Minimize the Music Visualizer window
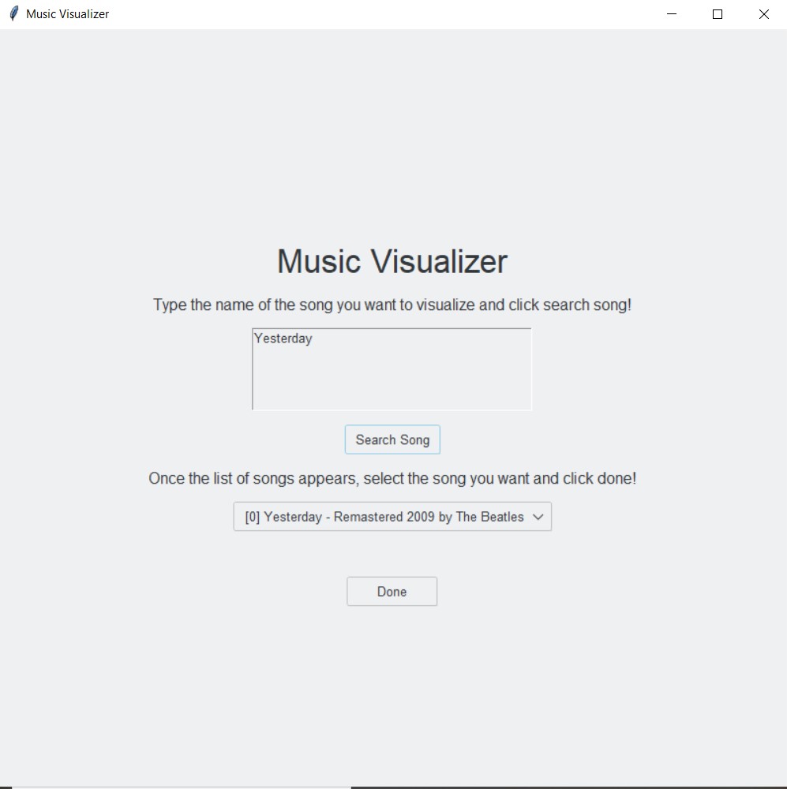 671,14
